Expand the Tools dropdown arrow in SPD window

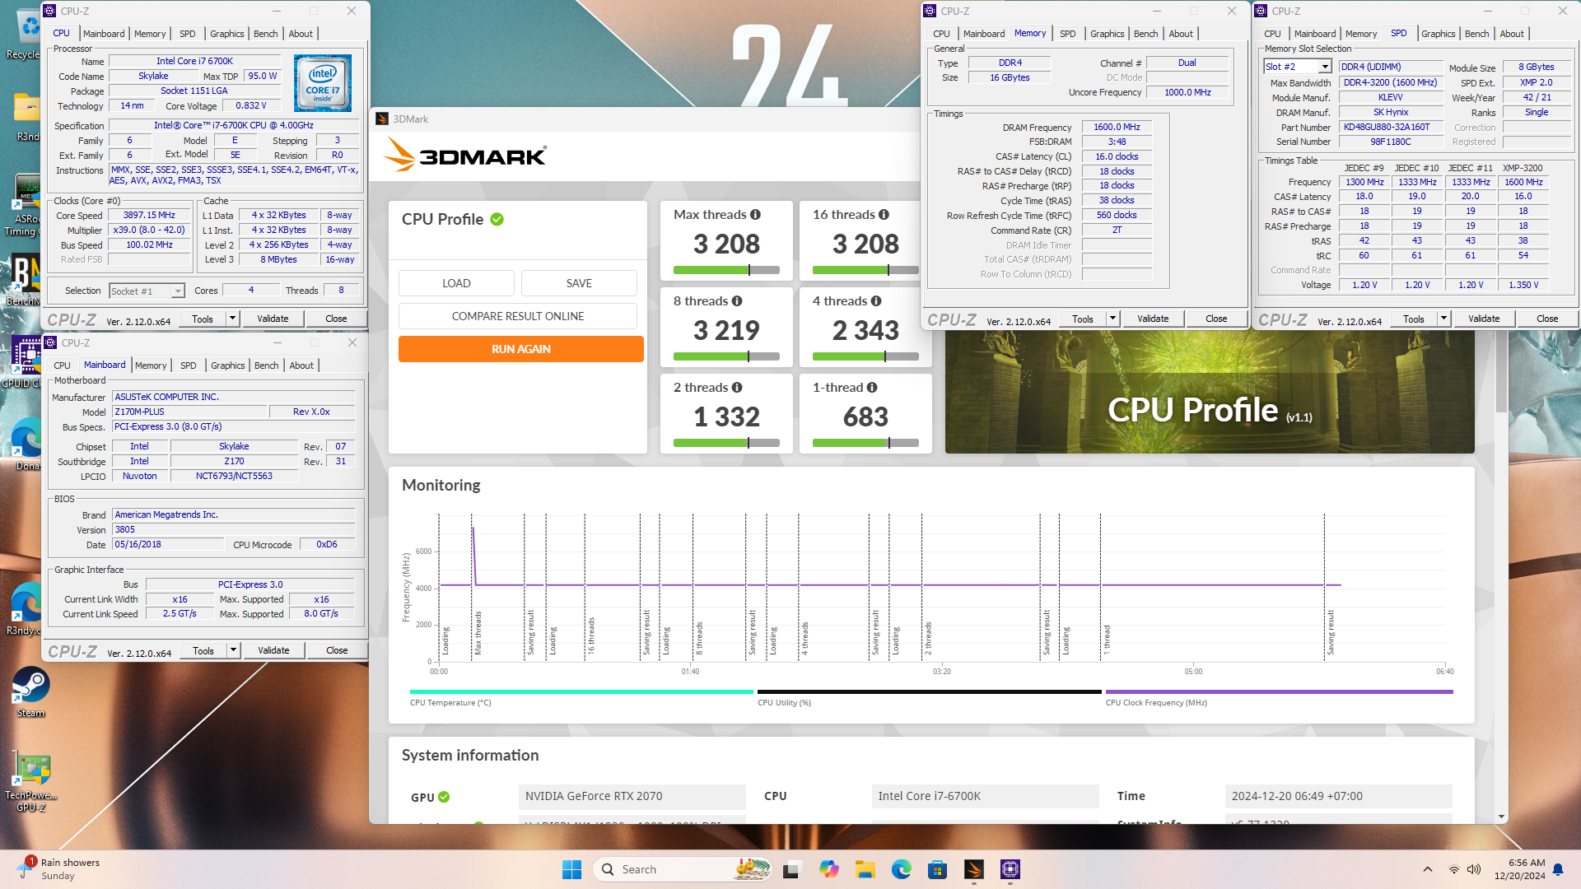(x=1443, y=319)
